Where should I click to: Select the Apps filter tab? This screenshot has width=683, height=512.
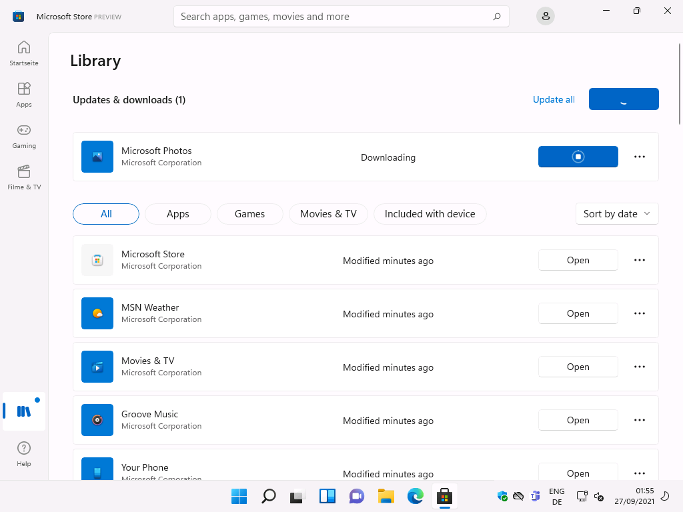pyautogui.click(x=177, y=214)
